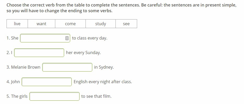The width and height of the screenshot is (244, 104).
Task: Click the text field after "4. John"
Action: click(47, 82)
